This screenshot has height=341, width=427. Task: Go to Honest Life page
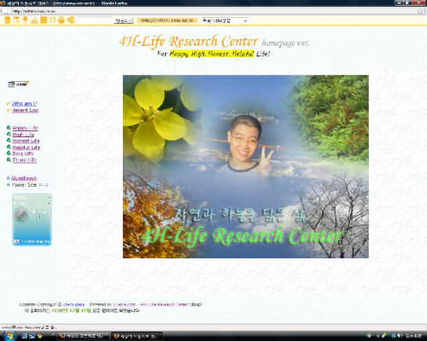tap(26, 141)
